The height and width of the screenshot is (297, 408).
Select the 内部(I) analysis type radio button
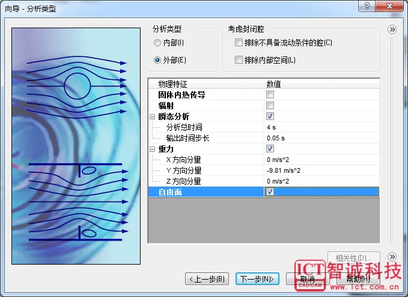coord(157,43)
